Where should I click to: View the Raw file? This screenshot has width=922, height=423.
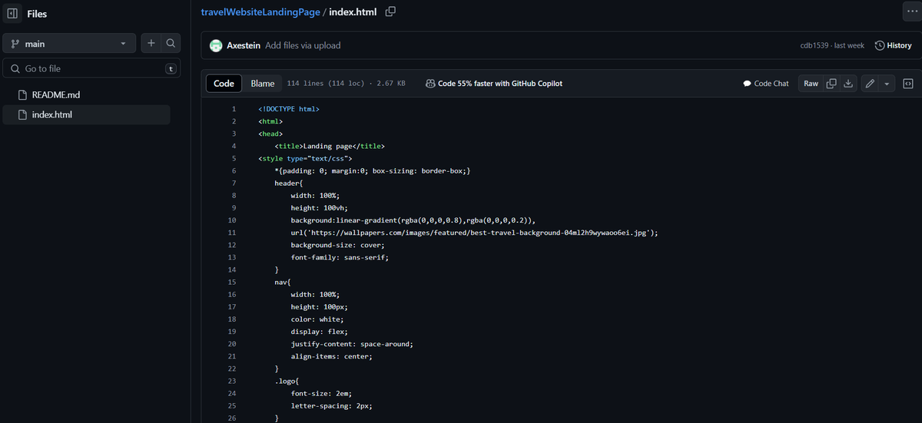(x=811, y=83)
